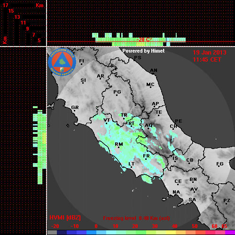Click the PZ city marker

point(227,204)
